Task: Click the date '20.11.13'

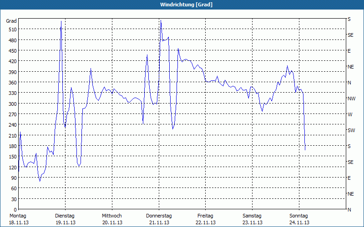Action: [x=112, y=222]
